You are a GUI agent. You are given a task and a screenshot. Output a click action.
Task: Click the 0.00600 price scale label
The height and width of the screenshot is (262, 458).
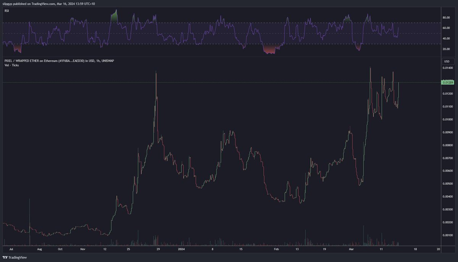click(x=447, y=171)
